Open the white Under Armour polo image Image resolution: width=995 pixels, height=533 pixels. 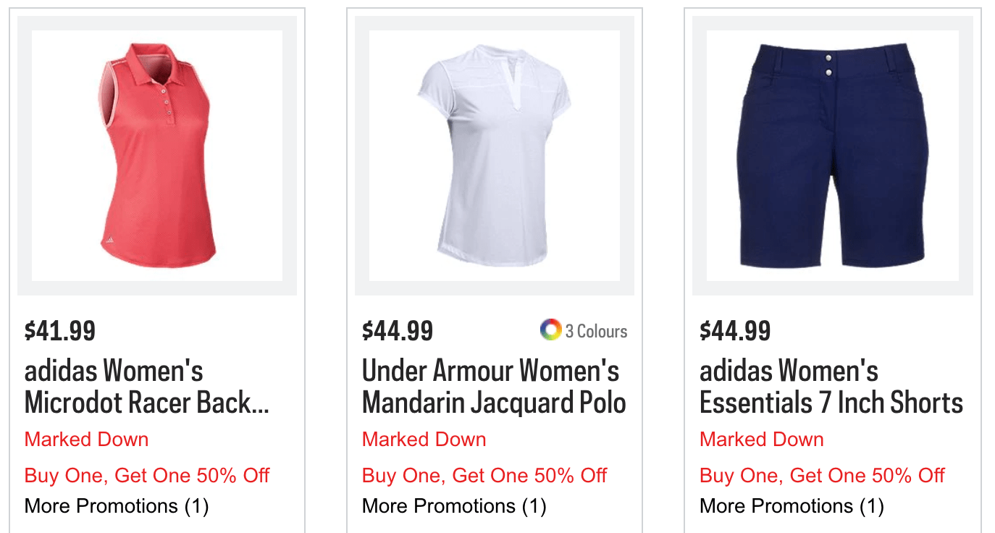coord(495,156)
